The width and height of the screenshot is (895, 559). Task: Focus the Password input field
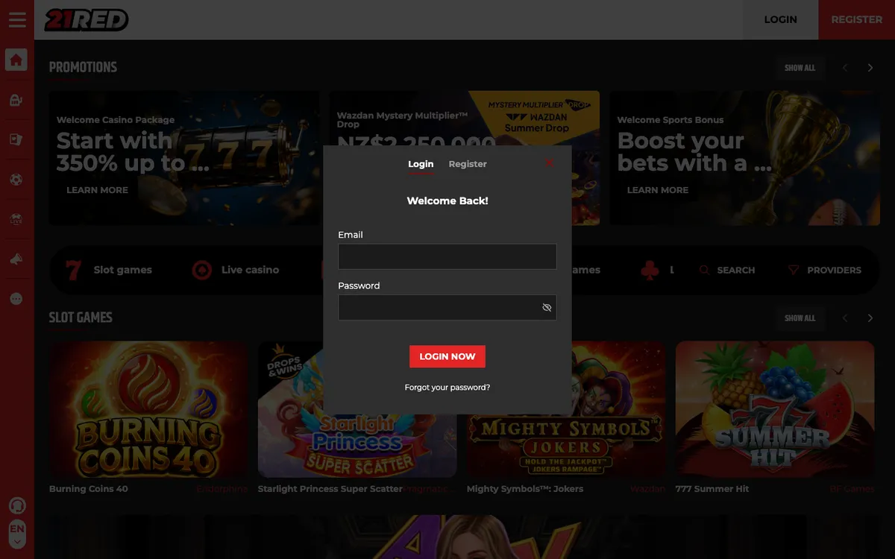pos(447,308)
